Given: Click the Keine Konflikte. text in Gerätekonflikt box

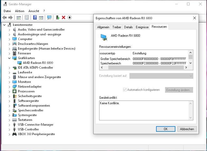Looking at the screenshot, I should pyautogui.click(x=110, y=103).
